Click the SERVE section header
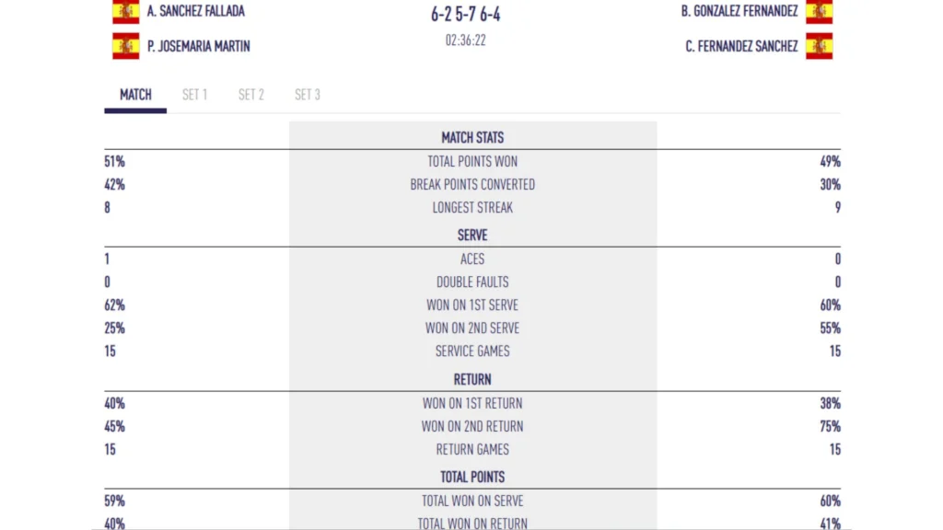The image size is (943, 530). click(472, 236)
